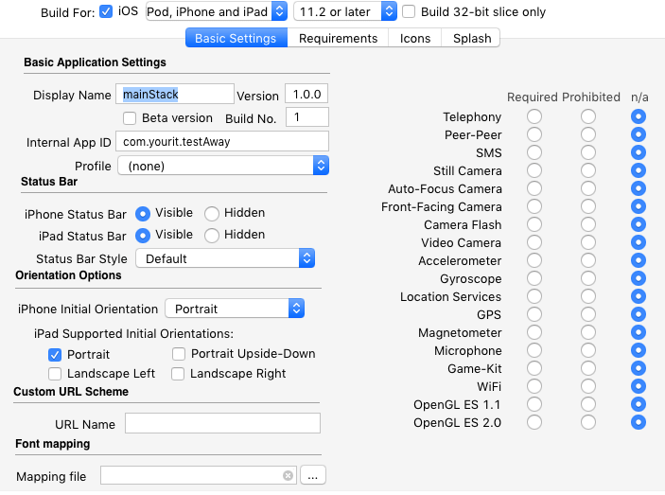This screenshot has width=665, height=495.
Task: Set iPhone Status Bar to Hidden
Action: point(212,214)
